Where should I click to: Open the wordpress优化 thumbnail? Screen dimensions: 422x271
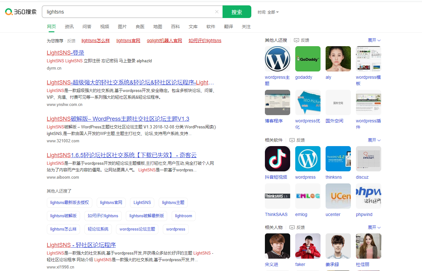pyautogui.click(x=308, y=102)
